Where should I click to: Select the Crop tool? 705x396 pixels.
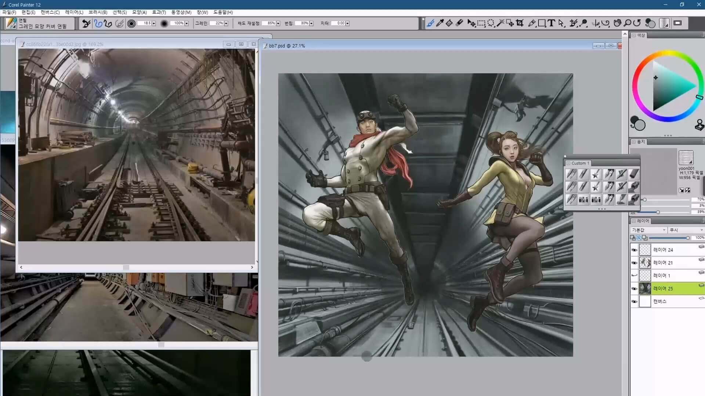[520, 23]
